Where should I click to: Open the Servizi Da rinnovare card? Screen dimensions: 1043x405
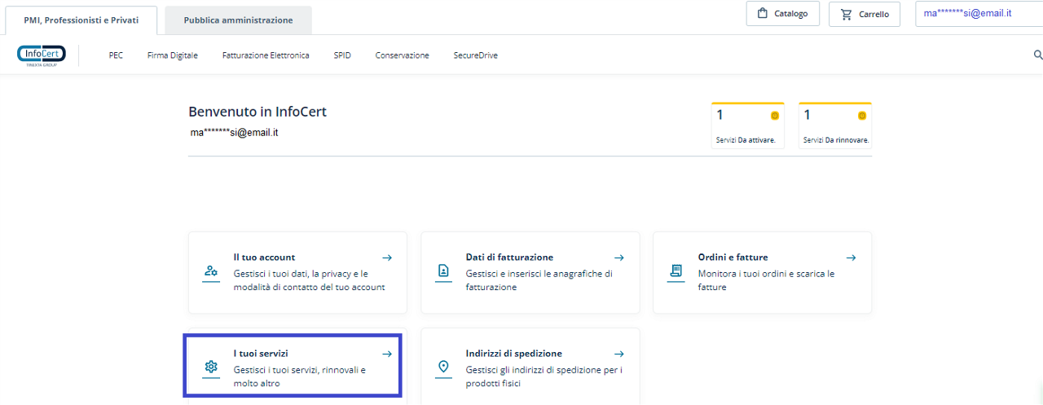point(834,126)
